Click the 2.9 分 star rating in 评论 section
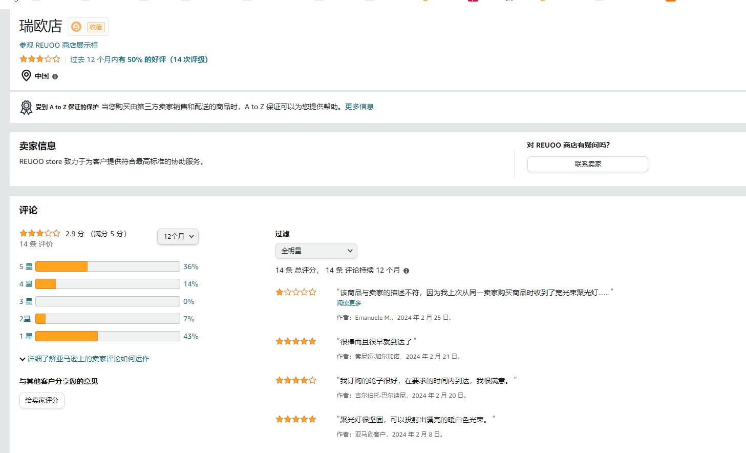 [40, 233]
